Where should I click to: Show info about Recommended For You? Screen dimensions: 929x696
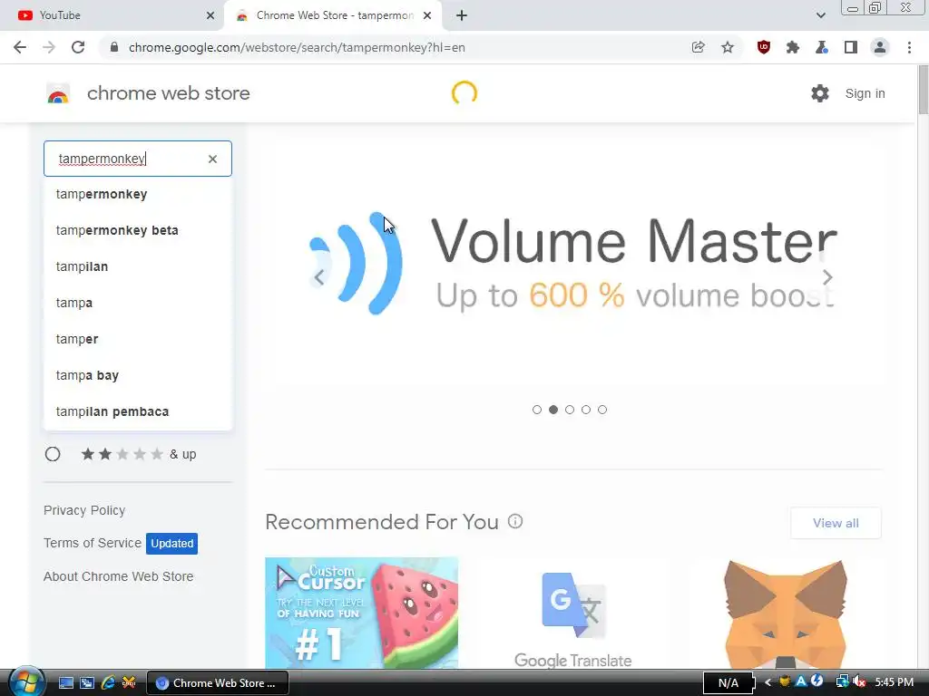click(x=515, y=521)
